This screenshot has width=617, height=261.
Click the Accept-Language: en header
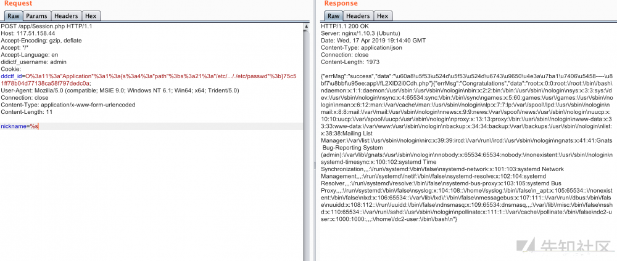click(30, 55)
